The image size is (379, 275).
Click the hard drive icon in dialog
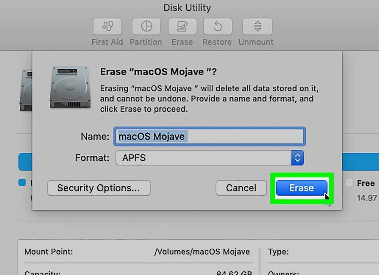click(x=70, y=87)
